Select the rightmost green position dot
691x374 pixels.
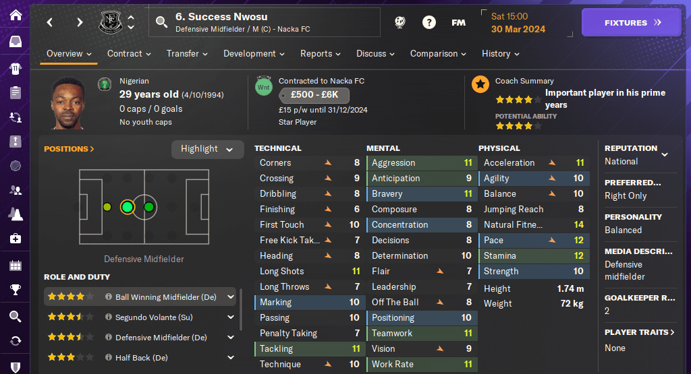(x=148, y=207)
